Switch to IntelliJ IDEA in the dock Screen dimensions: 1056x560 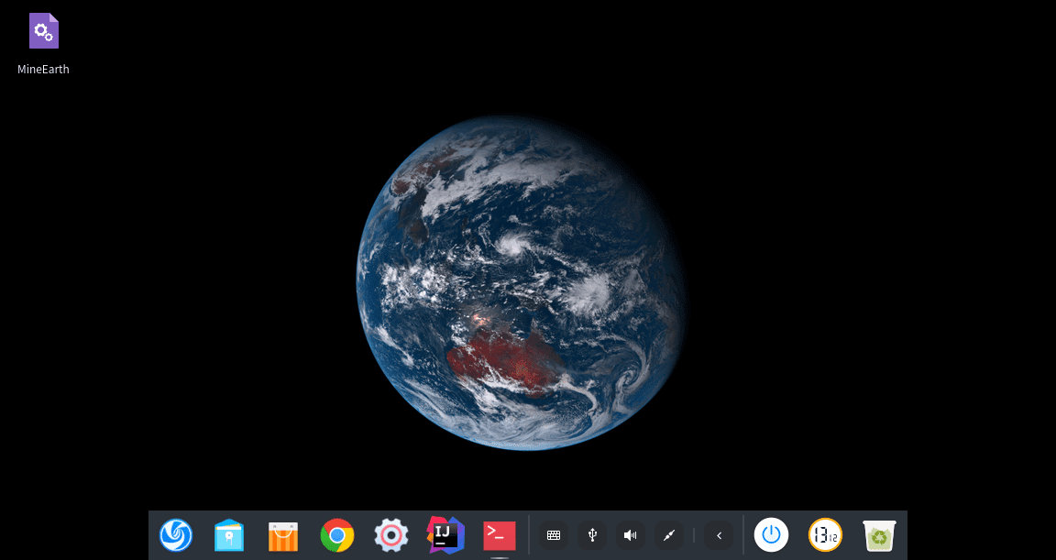pyautogui.click(x=445, y=535)
